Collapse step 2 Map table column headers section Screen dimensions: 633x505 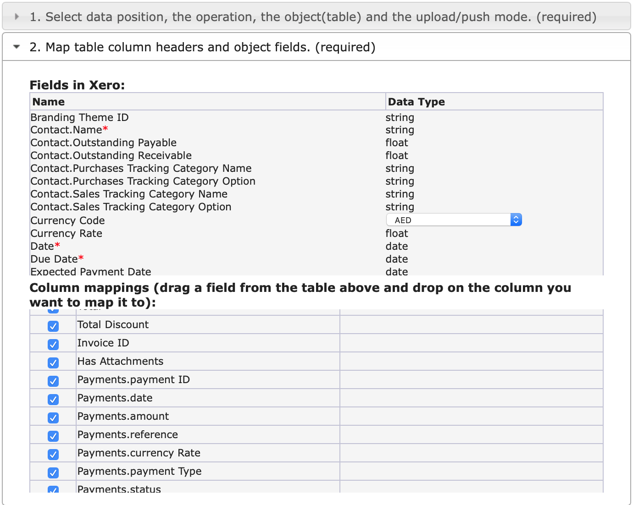(316, 47)
